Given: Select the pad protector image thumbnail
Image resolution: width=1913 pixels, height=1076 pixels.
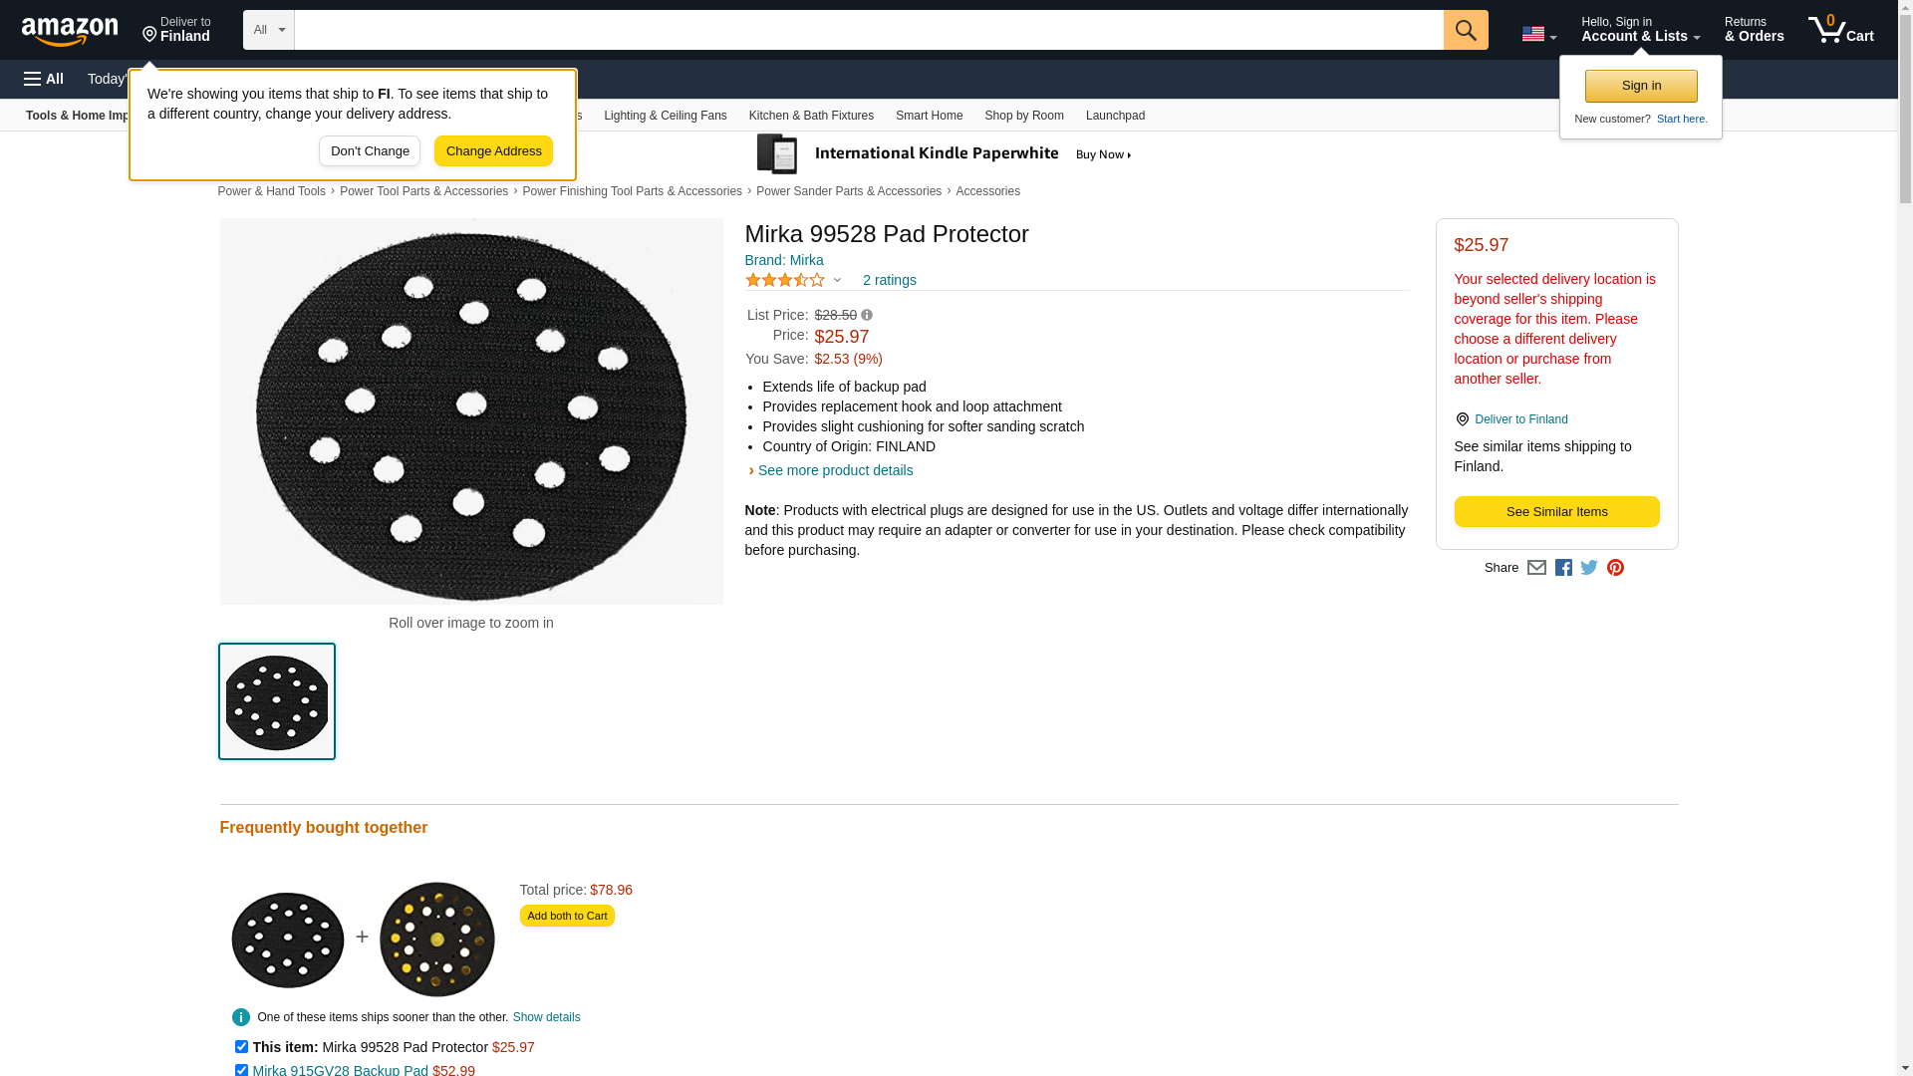Looking at the screenshot, I should pyautogui.click(x=277, y=701).
